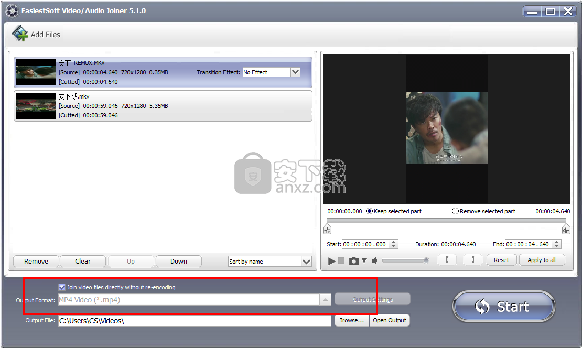
Task: Select Keep selected part option
Action: (x=394, y=211)
